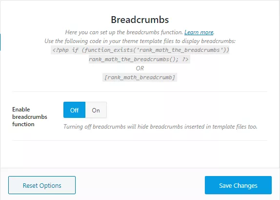Viewport: 280px width, 200px height.
Task: Click the function_exists word in the code
Action: (109, 50)
